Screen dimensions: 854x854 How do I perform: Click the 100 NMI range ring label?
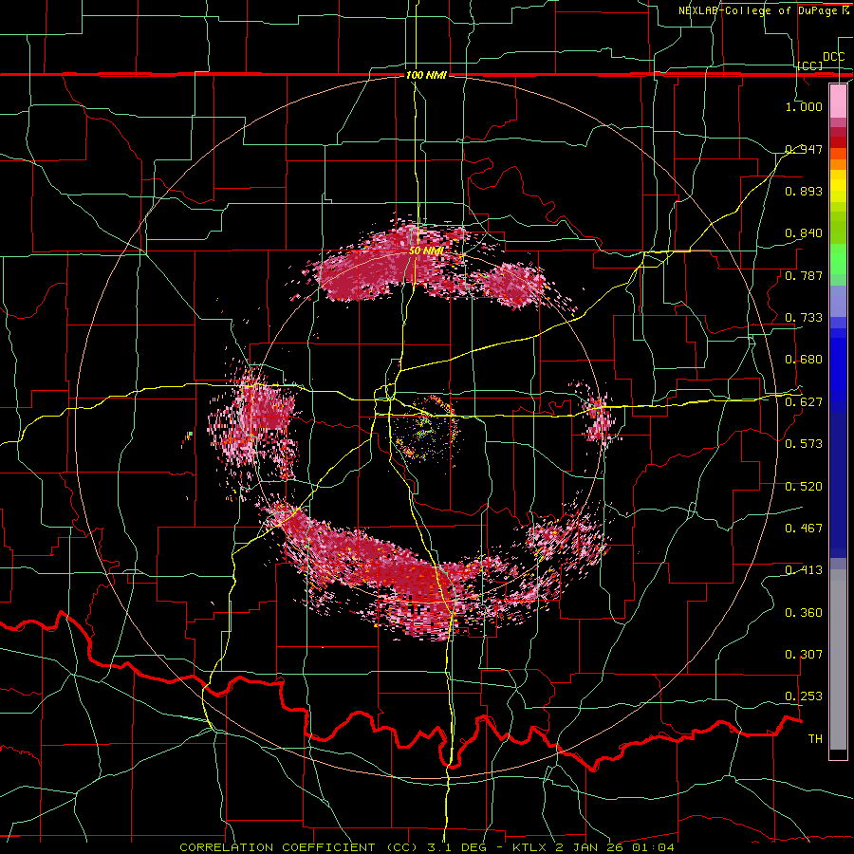coord(426,75)
